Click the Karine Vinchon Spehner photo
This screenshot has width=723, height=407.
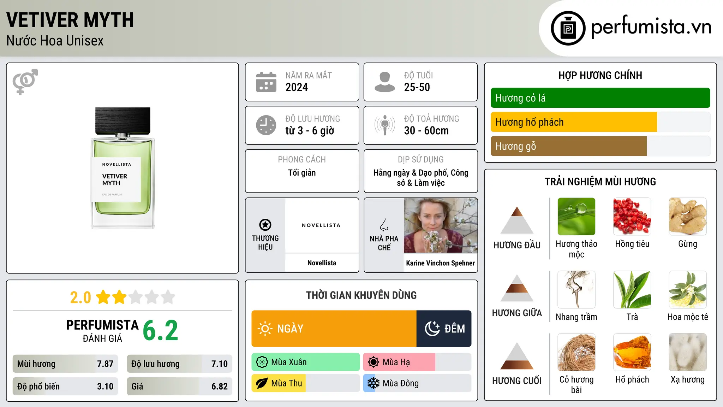coord(441,225)
